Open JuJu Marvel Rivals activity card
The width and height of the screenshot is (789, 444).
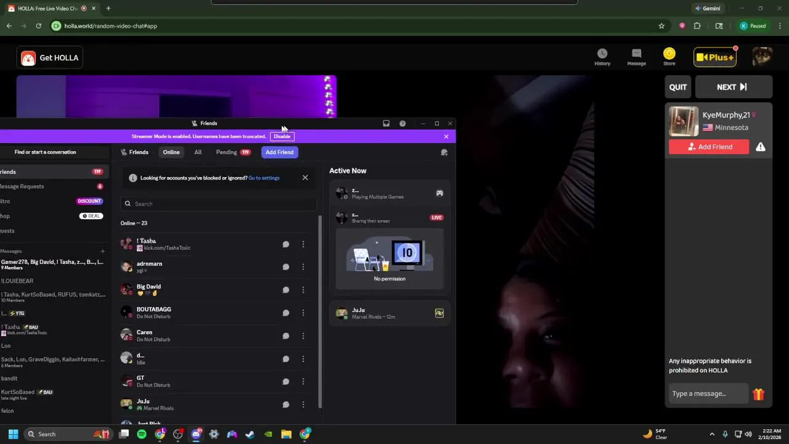(390, 313)
